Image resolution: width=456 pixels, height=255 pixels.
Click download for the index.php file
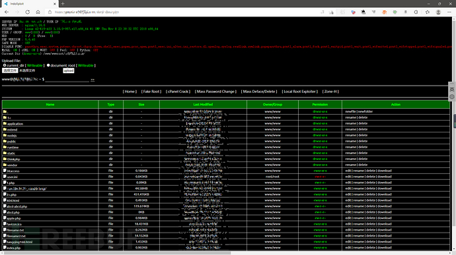pyautogui.click(x=385, y=248)
